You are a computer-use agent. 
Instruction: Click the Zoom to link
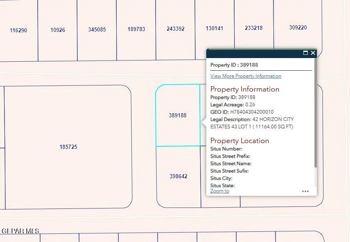(x=220, y=191)
